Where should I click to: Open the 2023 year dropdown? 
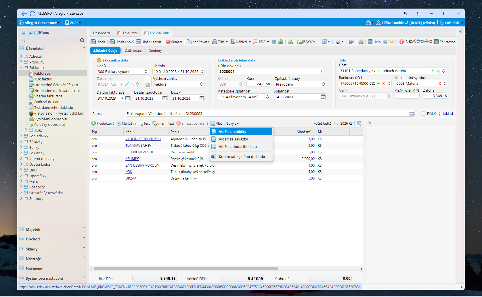click(73, 23)
